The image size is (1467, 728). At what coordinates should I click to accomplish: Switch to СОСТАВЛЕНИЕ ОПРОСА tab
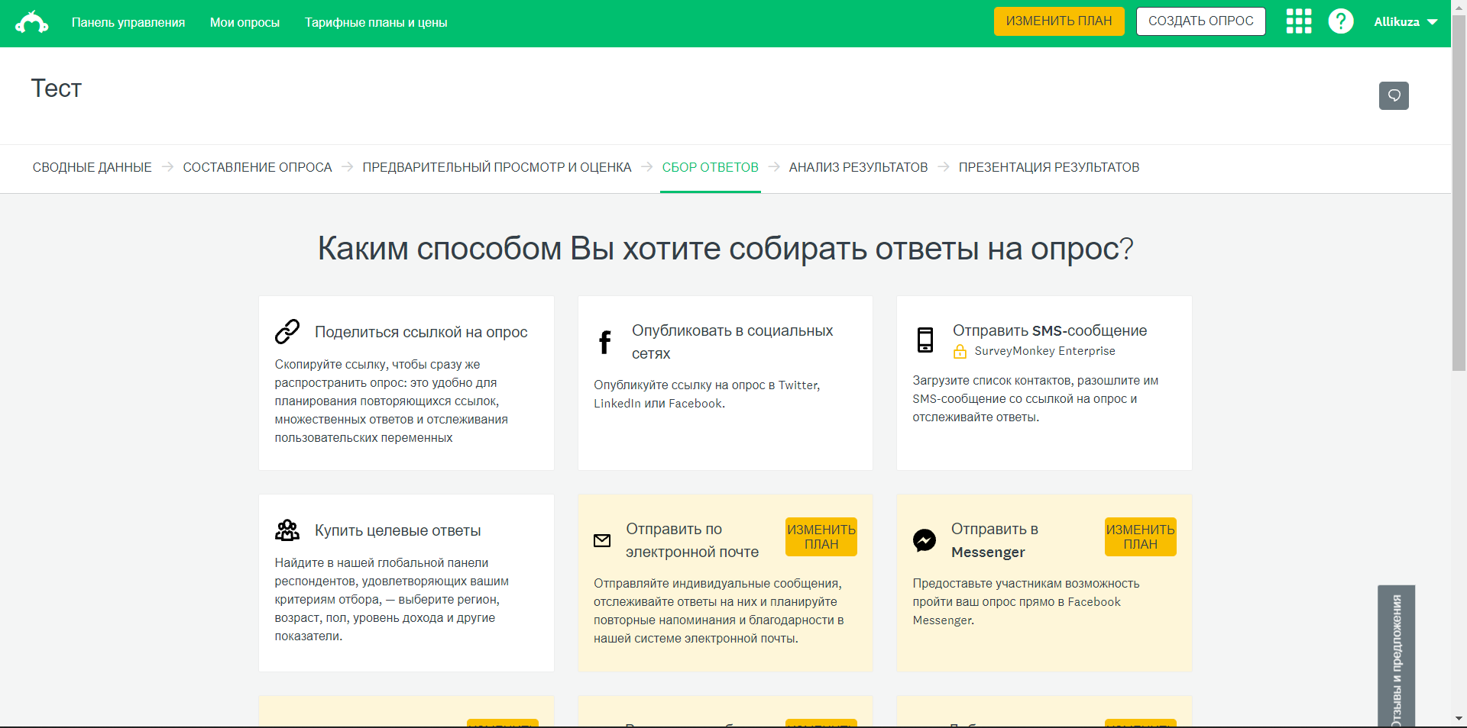pos(257,167)
